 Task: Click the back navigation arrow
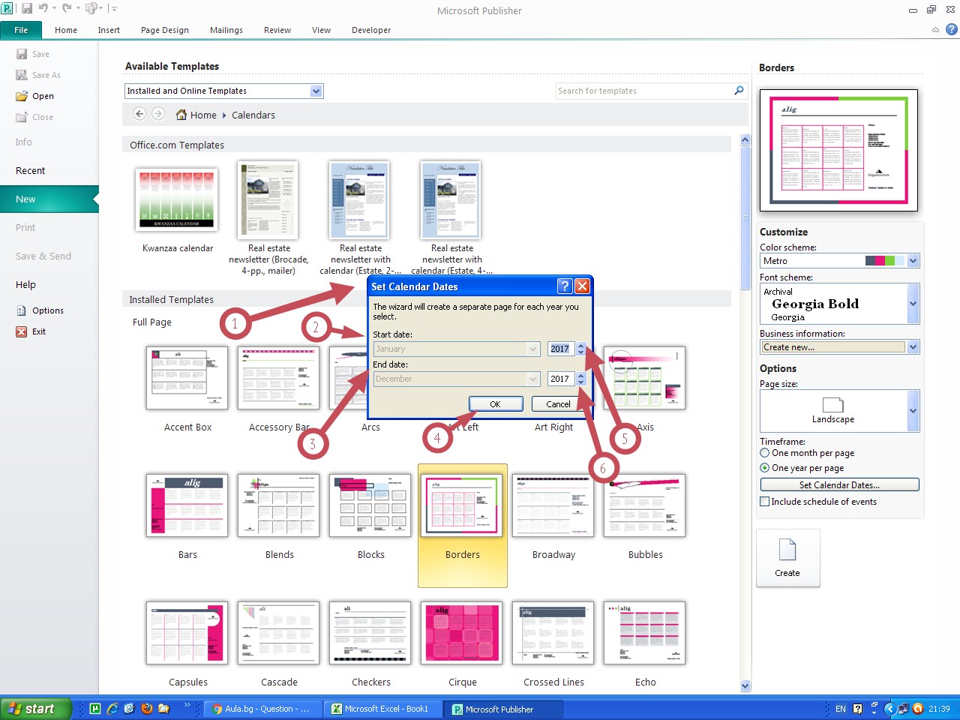[x=139, y=114]
